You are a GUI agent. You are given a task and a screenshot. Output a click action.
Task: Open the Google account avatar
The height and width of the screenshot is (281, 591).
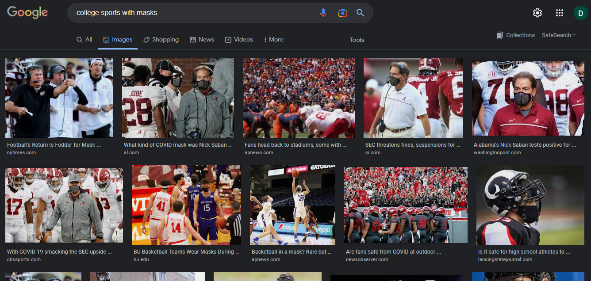coord(580,13)
